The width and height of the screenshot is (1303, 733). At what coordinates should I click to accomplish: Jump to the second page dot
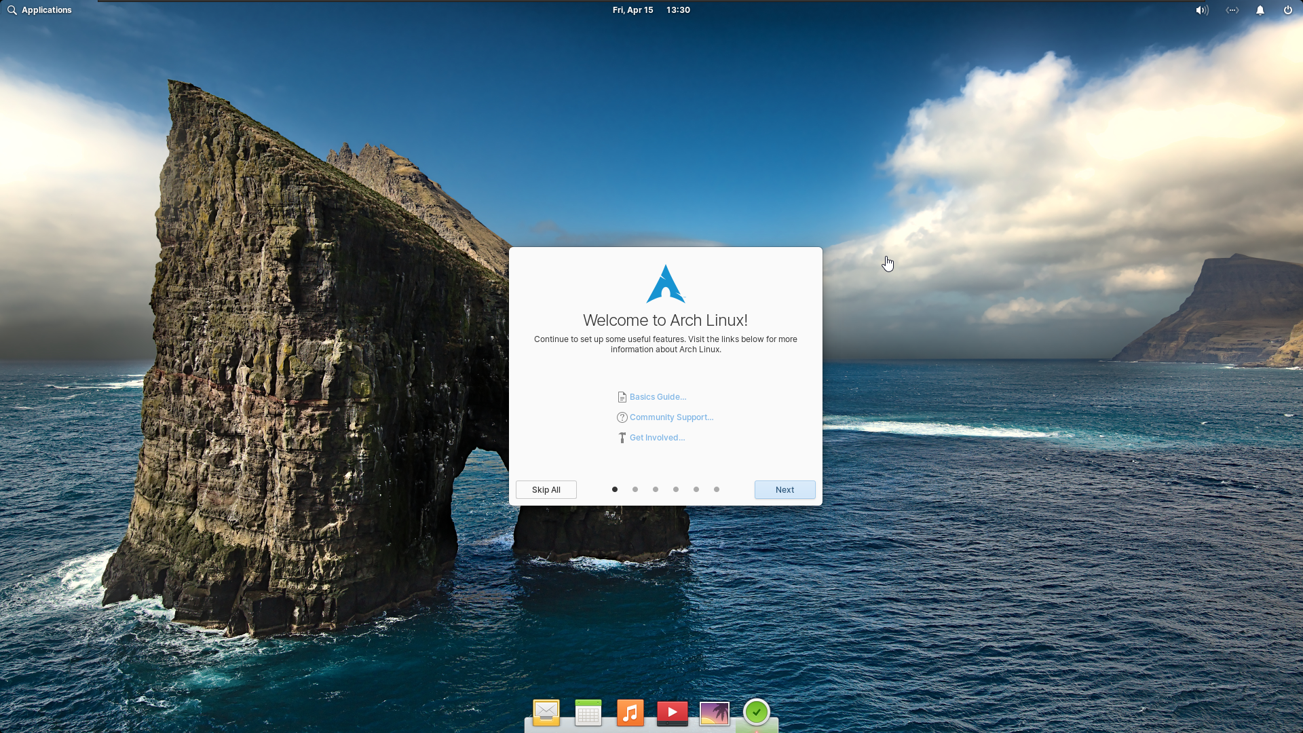point(635,489)
